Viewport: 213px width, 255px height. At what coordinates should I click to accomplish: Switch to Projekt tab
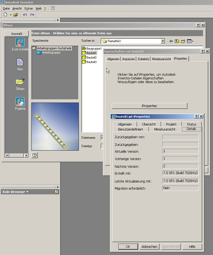[171, 124]
